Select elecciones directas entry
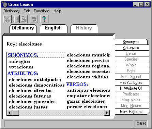 pyautogui.click(x=31, y=91)
